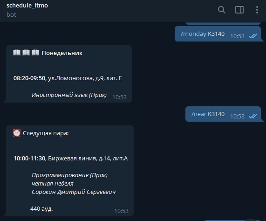Image resolution: width=266 pixels, height=221 pixels.
Task: Click the 'Иностранный язык (Прак)' line
Action: (x=69, y=95)
